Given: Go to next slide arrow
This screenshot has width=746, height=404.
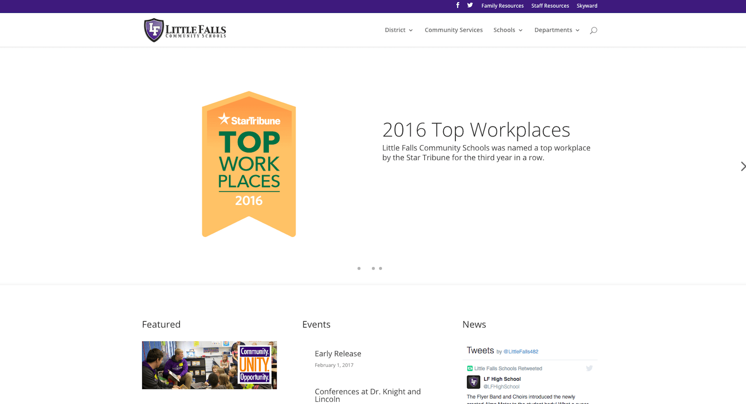Looking at the screenshot, I should [x=743, y=166].
